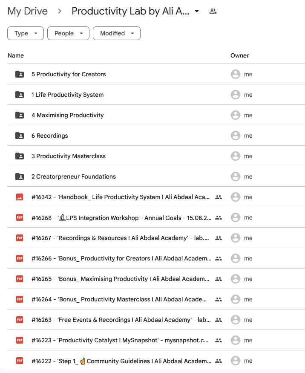Viewport: 305px width, 373px height.
Task: Click the PDF icon for #16267 Recordings & Resources
Action: 20,238
